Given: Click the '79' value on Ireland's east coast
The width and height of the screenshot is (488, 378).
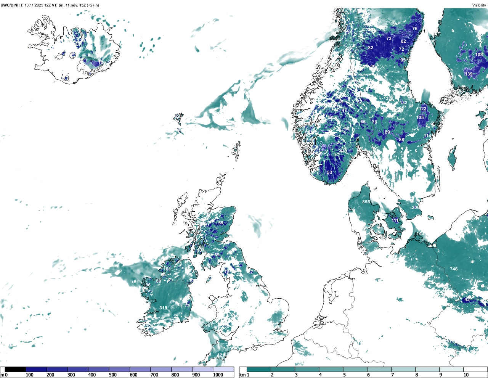Looking at the screenshot, I should tap(187, 306).
